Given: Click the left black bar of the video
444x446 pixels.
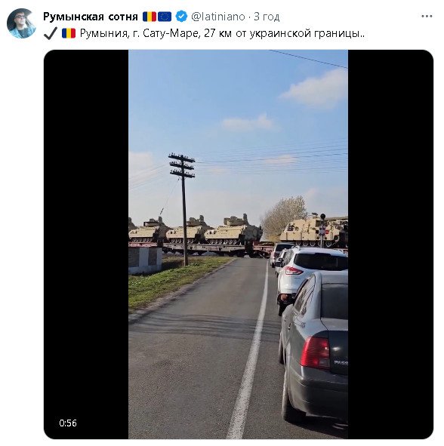Looking at the screenshot, I should (x=86, y=245).
